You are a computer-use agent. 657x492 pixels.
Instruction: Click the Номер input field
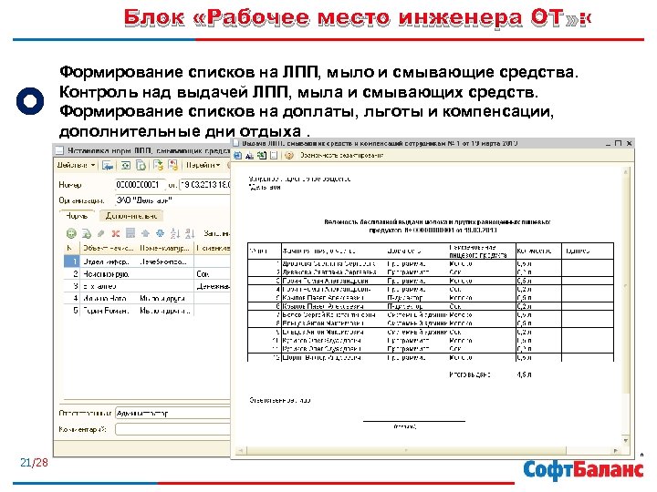[140, 184]
